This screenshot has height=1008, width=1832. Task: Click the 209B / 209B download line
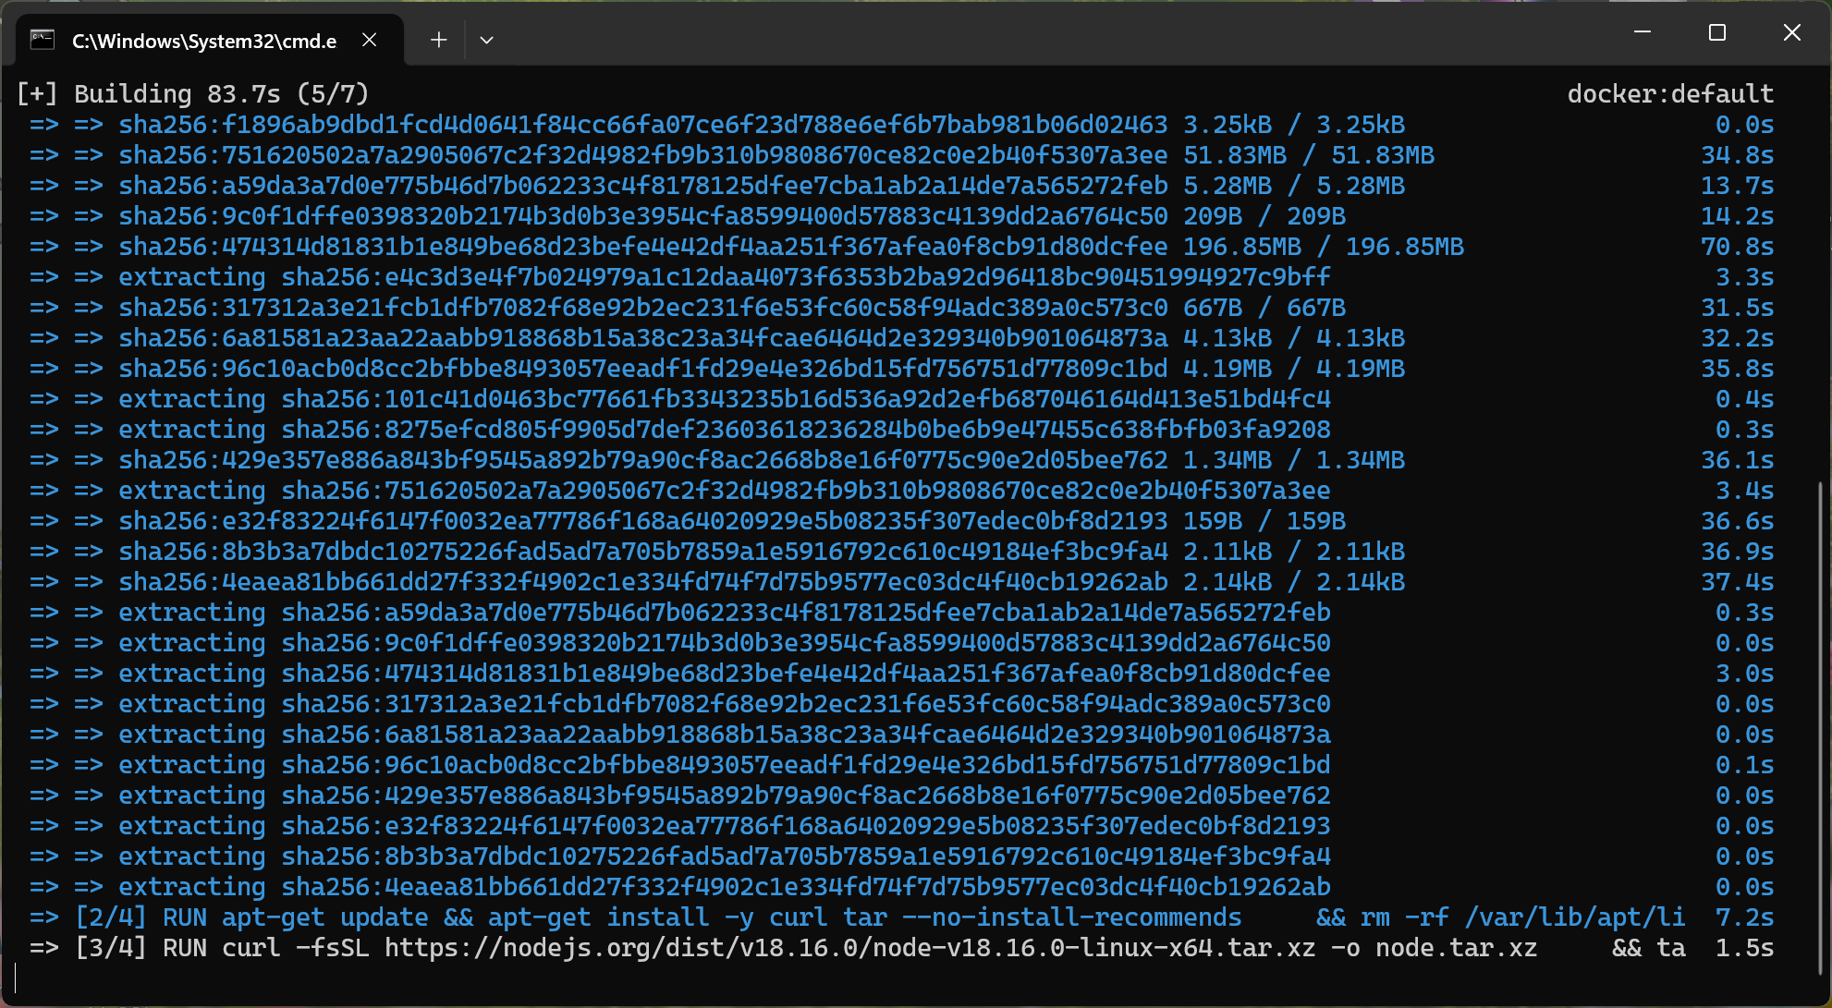(901, 215)
